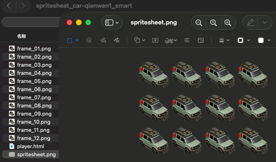Image resolution: width=276 pixels, height=162 pixels.
Task: Open the Shapes tool
Action: point(137,40)
